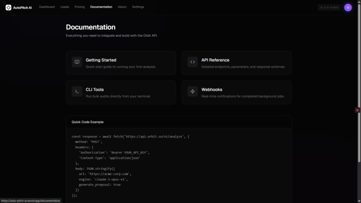Click the v2.4.0-stable version badge
The height and width of the screenshot is (203, 361).
(329, 8)
